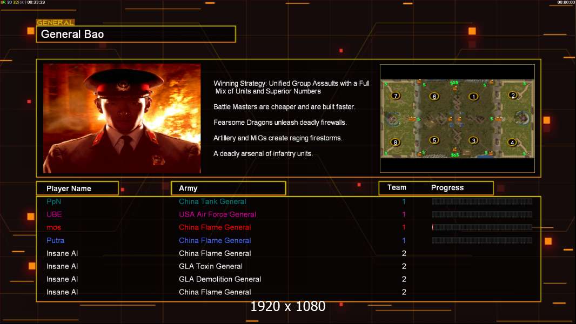Select player name PpN

53,201
